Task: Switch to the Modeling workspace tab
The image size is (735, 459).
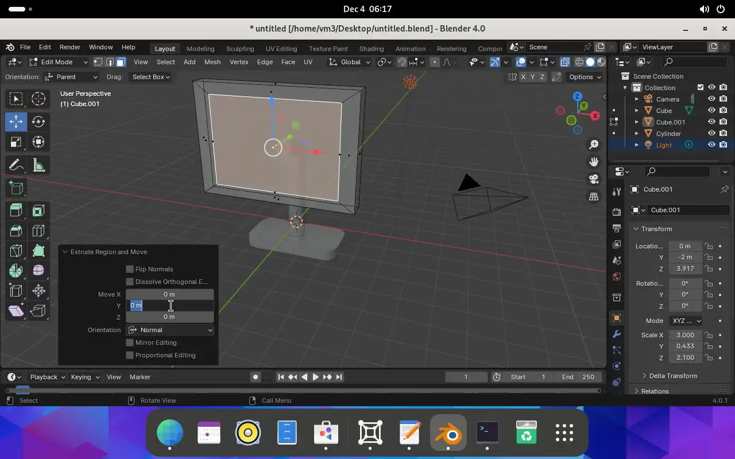Action: pyautogui.click(x=200, y=49)
